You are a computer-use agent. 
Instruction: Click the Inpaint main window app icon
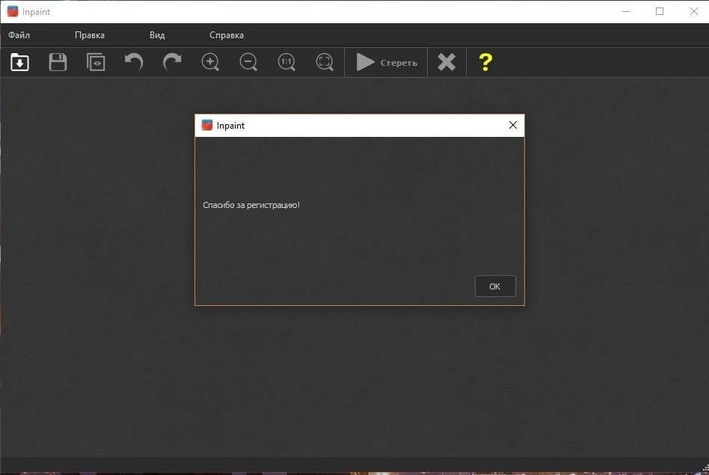pyautogui.click(x=13, y=11)
